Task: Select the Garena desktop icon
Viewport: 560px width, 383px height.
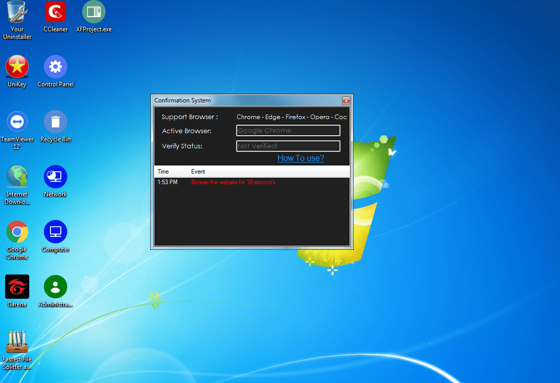Action: [17, 292]
